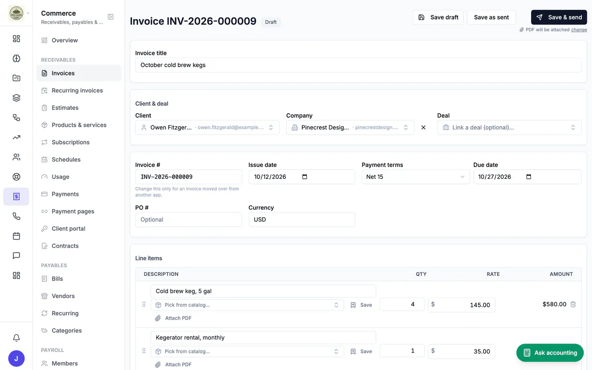This screenshot has height=370, width=592.
Task: Open catalog picker for Cold brew keg
Action: pyautogui.click(x=247, y=305)
